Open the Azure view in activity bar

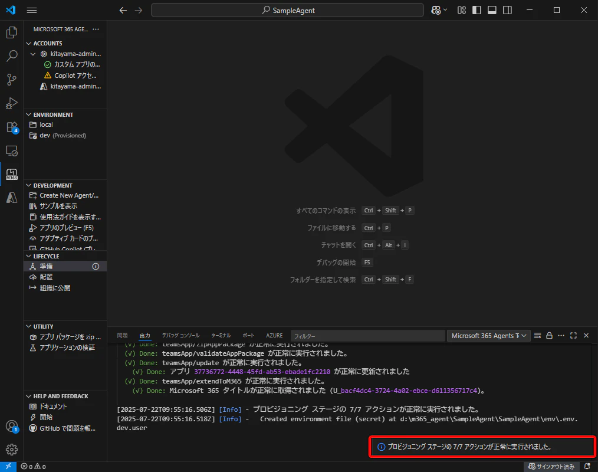tap(12, 198)
